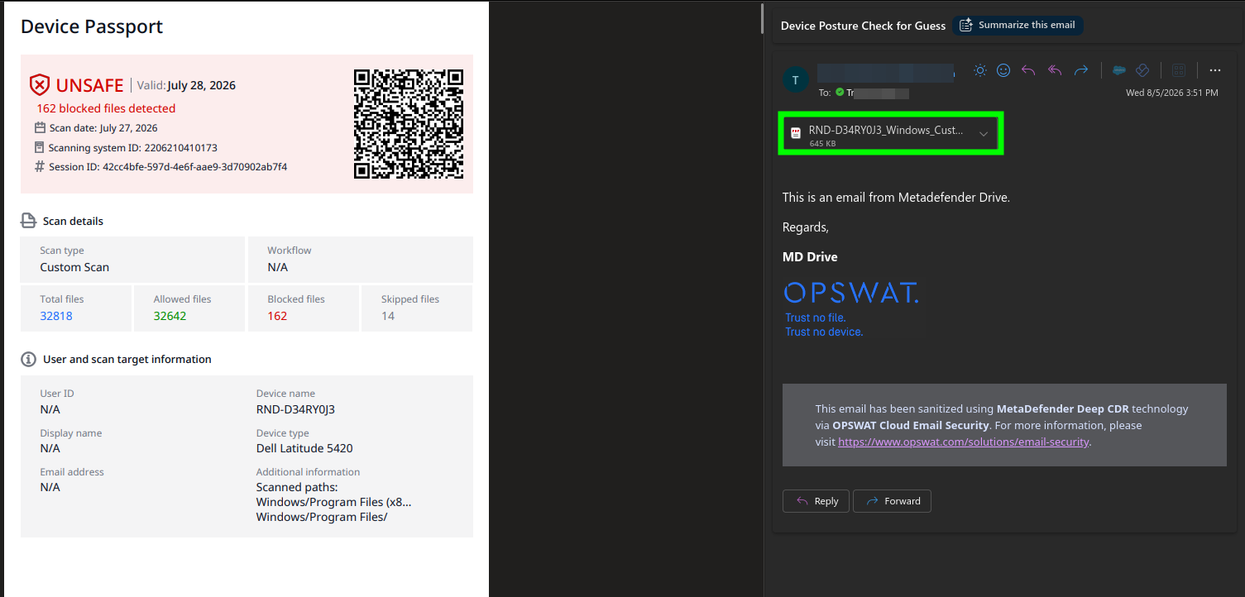Click the truncated 'Windows/Program Files (x8…' path
Image resolution: width=1245 pixels, height=597 pixels.
[x=334, y=502]
